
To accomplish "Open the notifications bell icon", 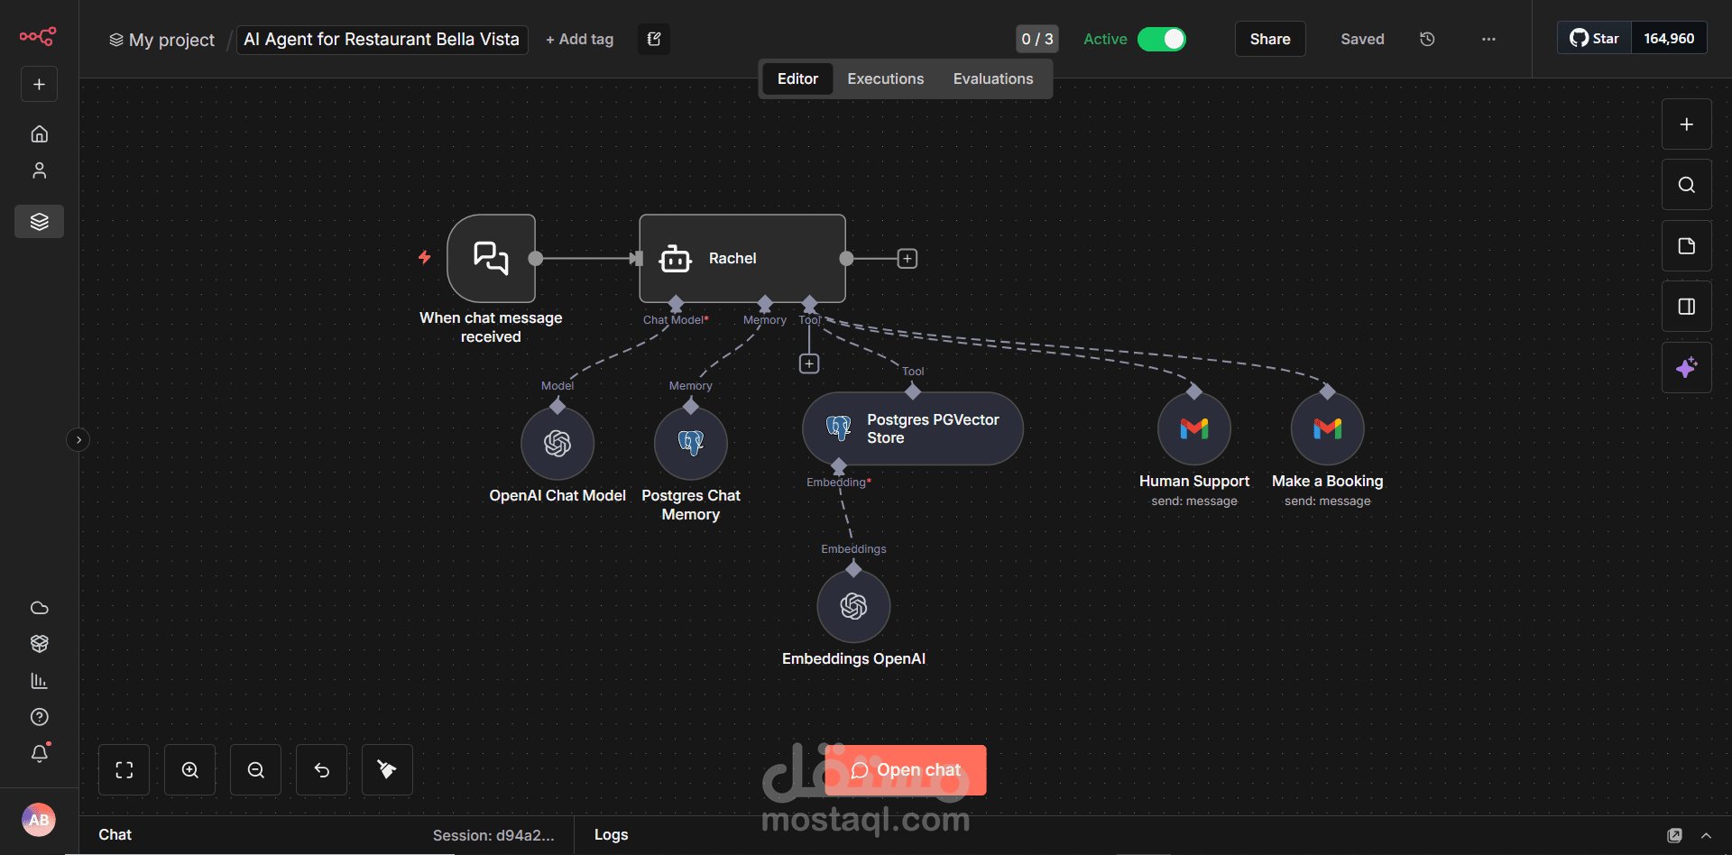I will click(39, 753).
